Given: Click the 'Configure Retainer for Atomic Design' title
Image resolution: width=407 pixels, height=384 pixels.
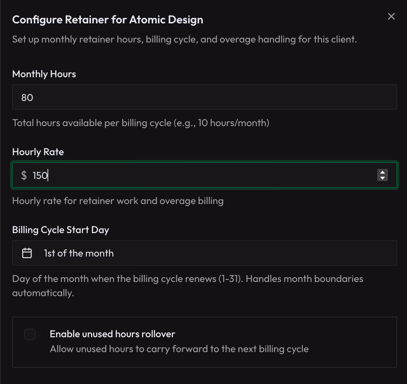Looking at the screenshot, I should pos(108,19).
